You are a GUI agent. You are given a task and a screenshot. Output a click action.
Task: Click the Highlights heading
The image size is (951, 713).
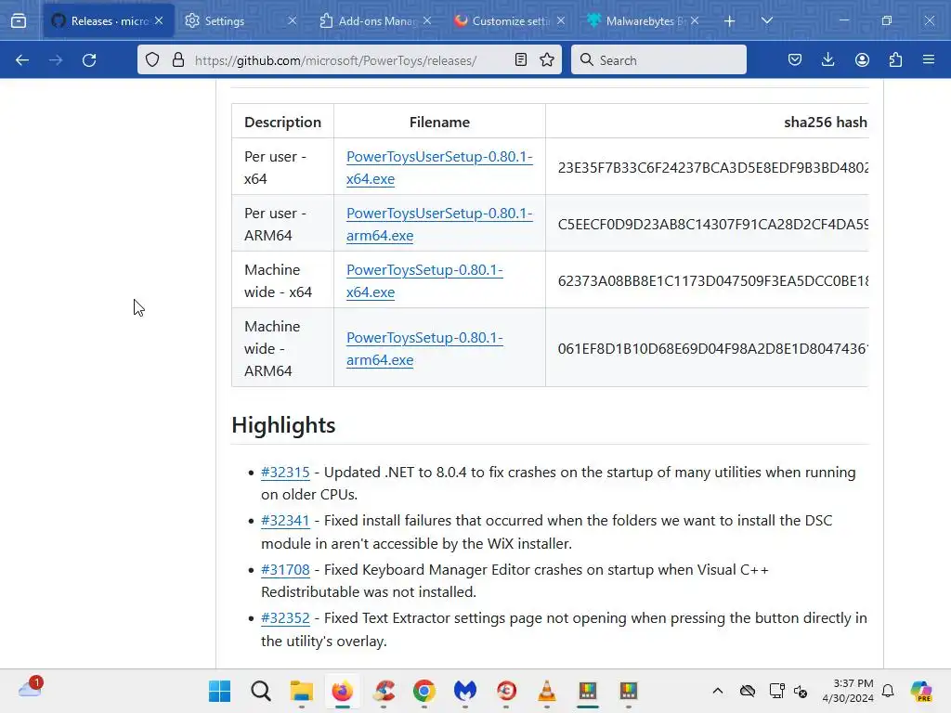click(x=283, y=425)
